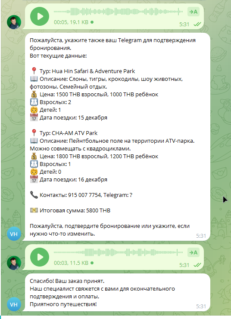
Task: Click the 5:31 timestamp of booking summary message
Action: pyautogui.click(x=201, y=236)
